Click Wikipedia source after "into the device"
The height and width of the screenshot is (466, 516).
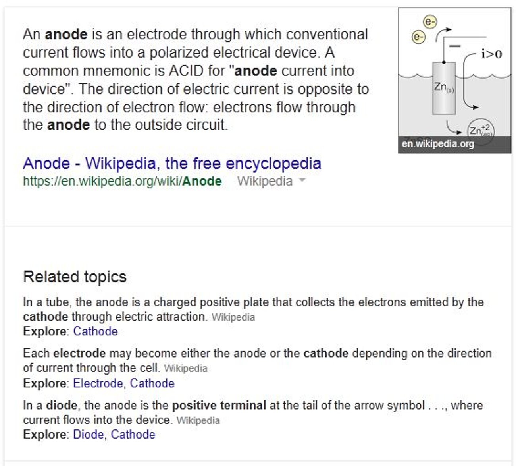(198, 420)
